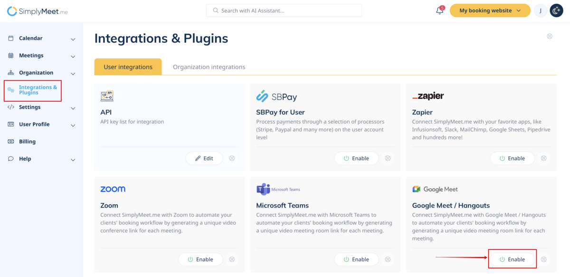Select the User integrations tab
This screenshot has height=277, width=570.
128,67
